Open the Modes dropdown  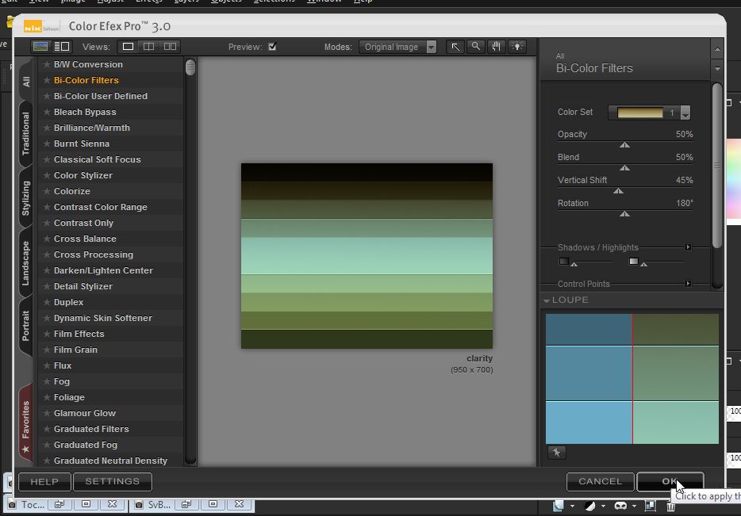point(397,47)
